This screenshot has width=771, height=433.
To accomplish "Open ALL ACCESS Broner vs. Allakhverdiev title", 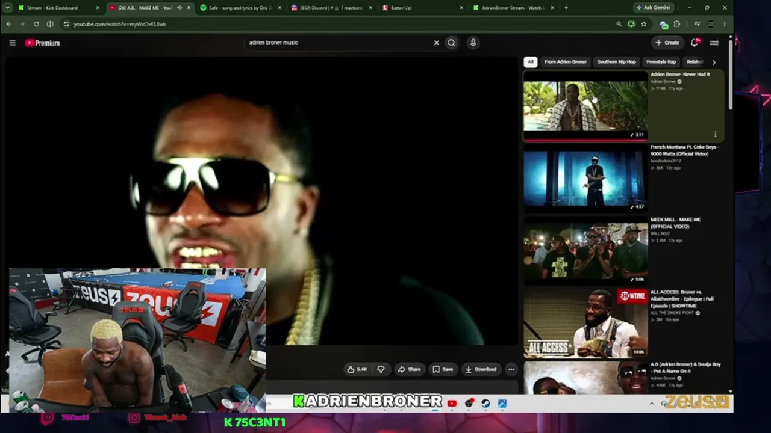I will pos(682,299).
